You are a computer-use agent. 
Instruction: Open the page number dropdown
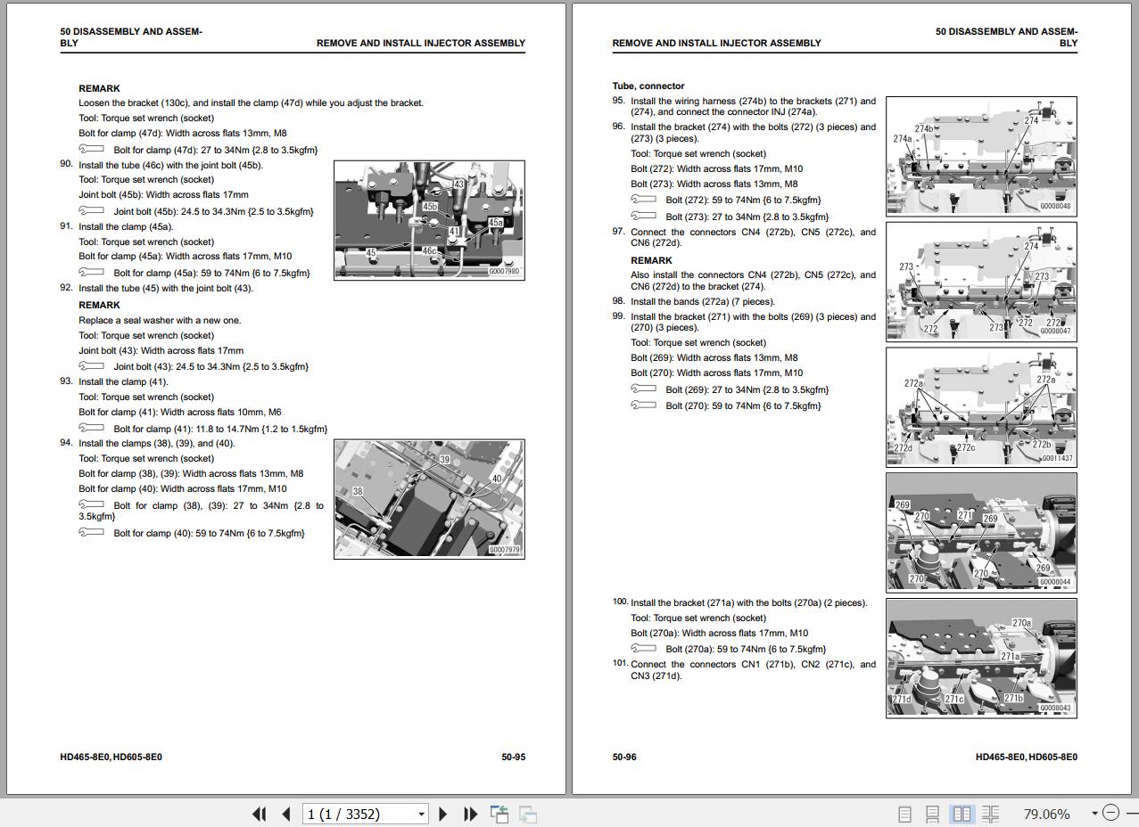[421, 814]
